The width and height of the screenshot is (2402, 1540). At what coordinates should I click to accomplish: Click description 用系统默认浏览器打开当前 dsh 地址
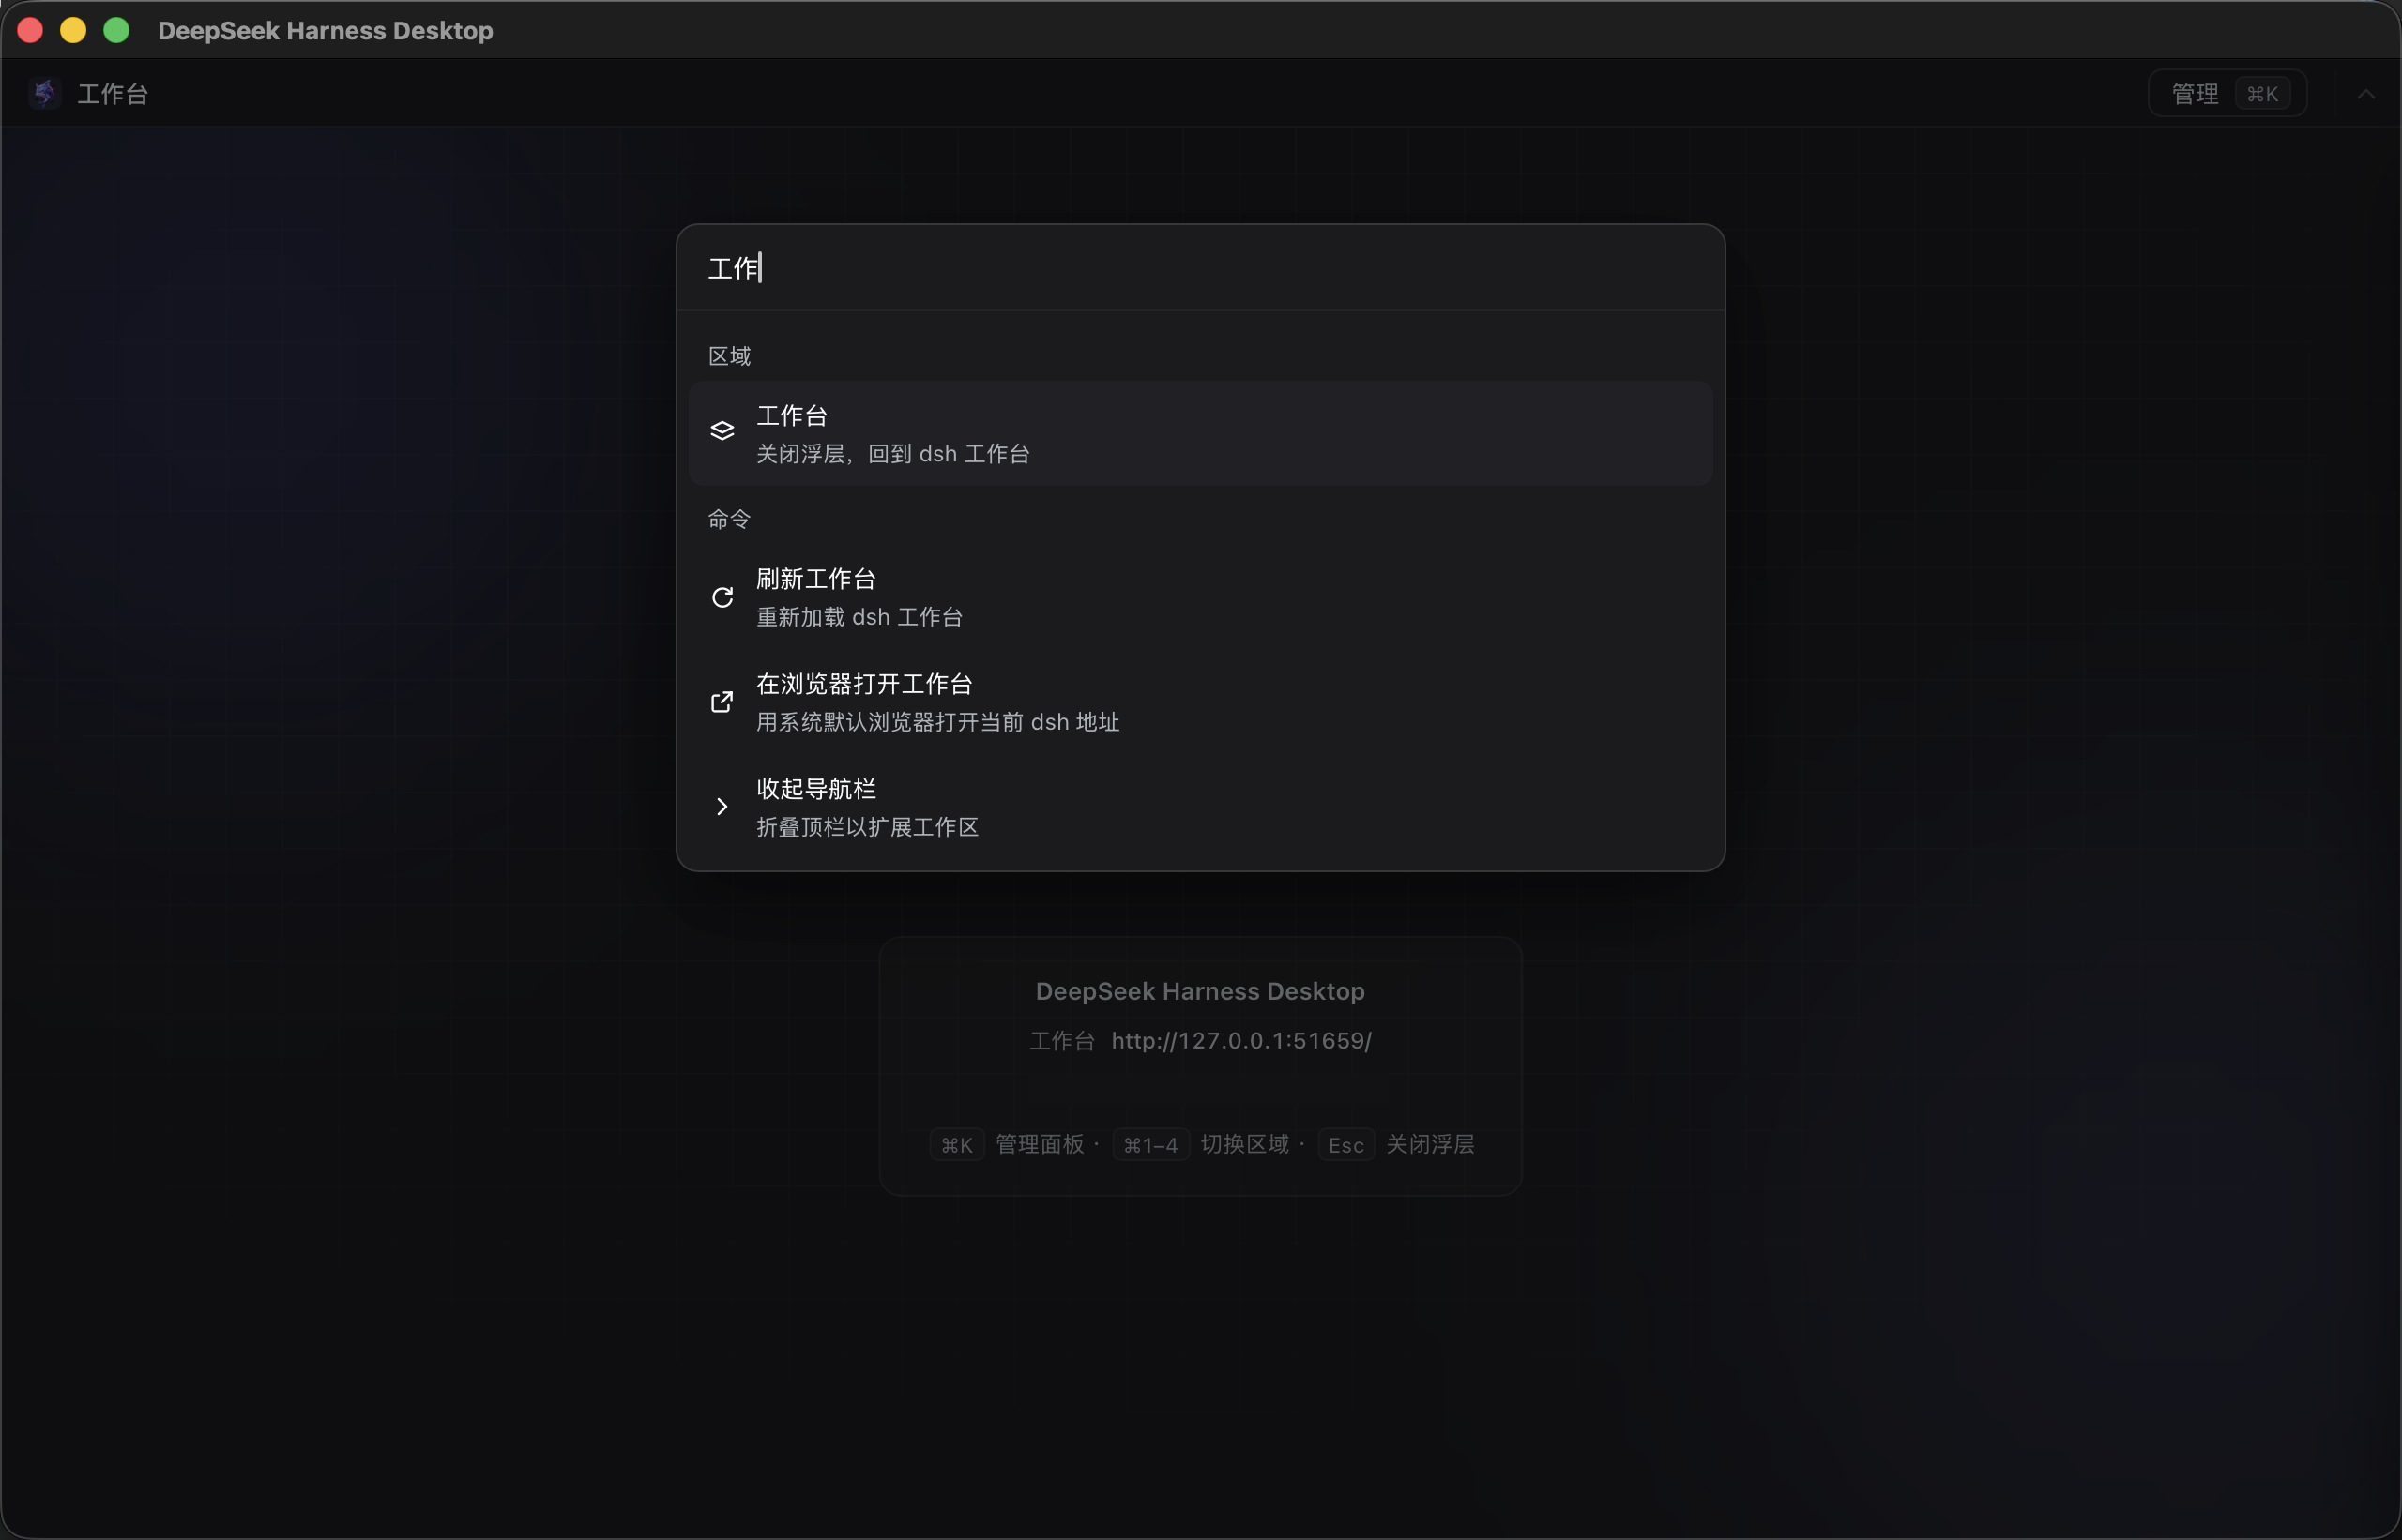tap(937, 722)
